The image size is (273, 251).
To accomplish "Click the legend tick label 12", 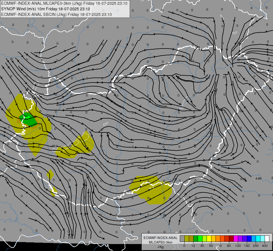I will coord(193,246).
